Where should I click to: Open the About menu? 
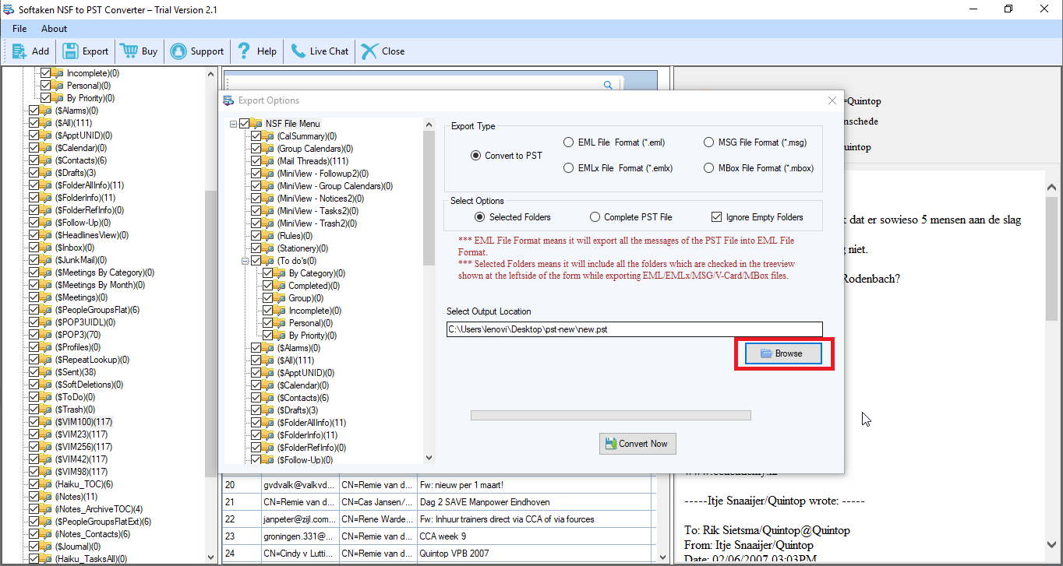[x=53, y=28]
